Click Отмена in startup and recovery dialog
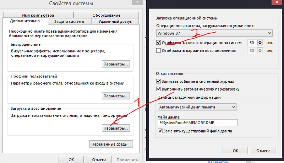This screenshot has height=163, width=284. tap(263, 151)
